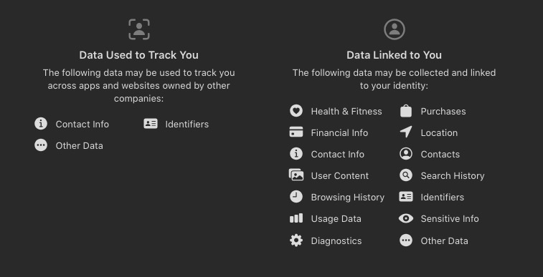Screen dimensions: 543x277
Task: Click the Contact Info label in linked data list
Action: pos(338,155)
